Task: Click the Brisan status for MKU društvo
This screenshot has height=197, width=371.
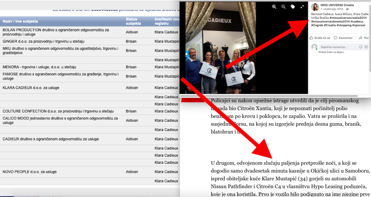Action: click(x=131, y=51)
